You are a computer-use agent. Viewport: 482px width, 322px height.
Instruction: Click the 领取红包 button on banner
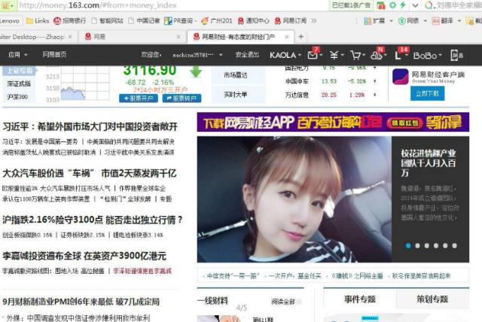pos(405,123)
